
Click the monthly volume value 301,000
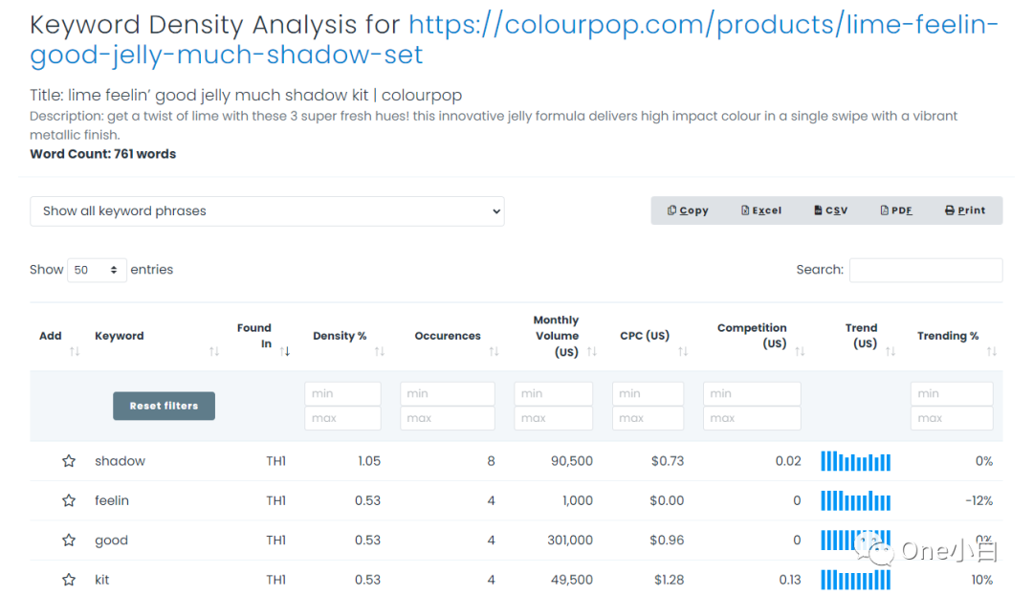click(x=570, y=540)
